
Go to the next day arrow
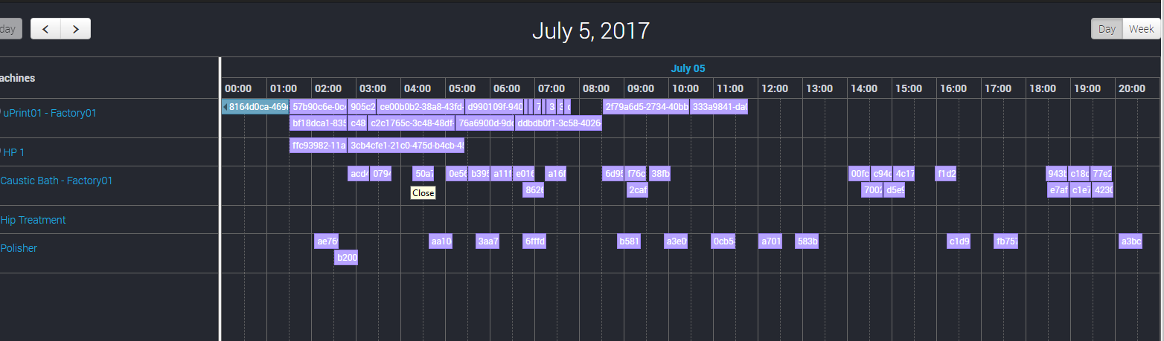pyautogui.click(x=76, y=29)
